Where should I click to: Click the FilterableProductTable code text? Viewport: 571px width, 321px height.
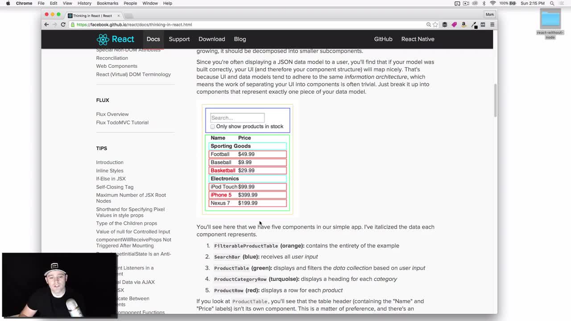pos(246,246)
